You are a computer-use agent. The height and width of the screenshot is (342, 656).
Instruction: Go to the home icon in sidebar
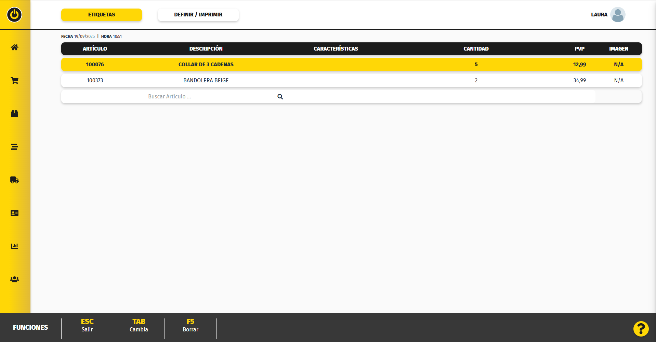(x=14, y=47)
